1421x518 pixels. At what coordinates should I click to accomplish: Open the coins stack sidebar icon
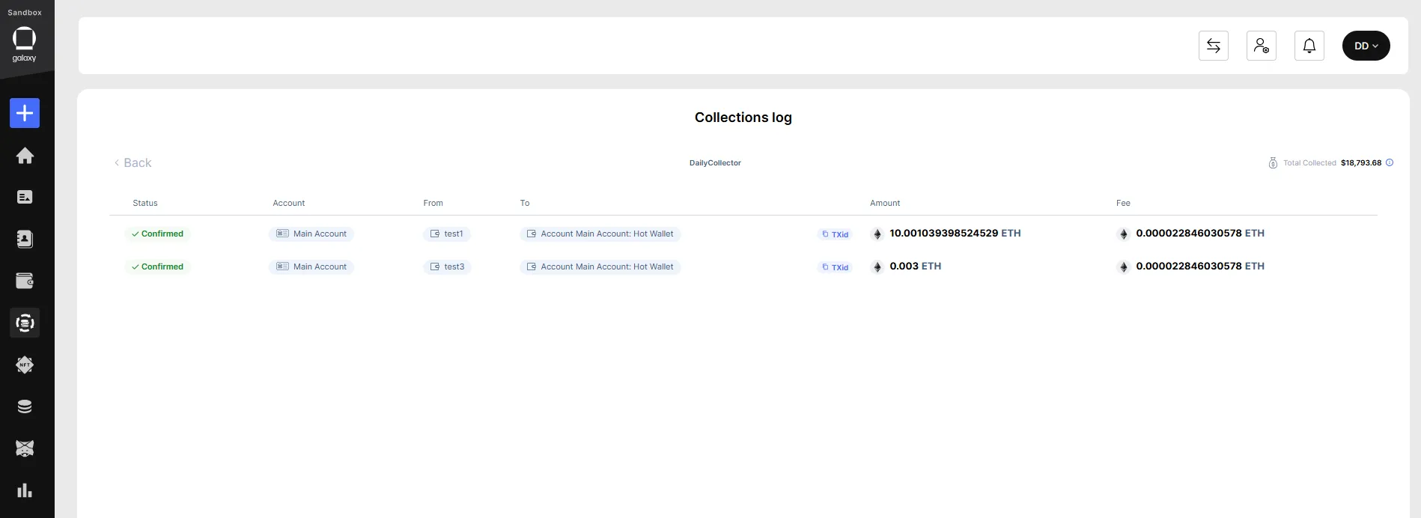[x=25, y=406]
